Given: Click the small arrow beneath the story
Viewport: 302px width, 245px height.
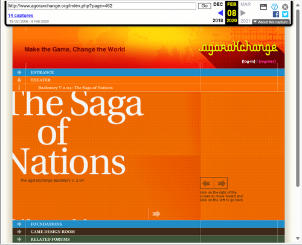Looking at the screenshot, I should tap(156, 214).
